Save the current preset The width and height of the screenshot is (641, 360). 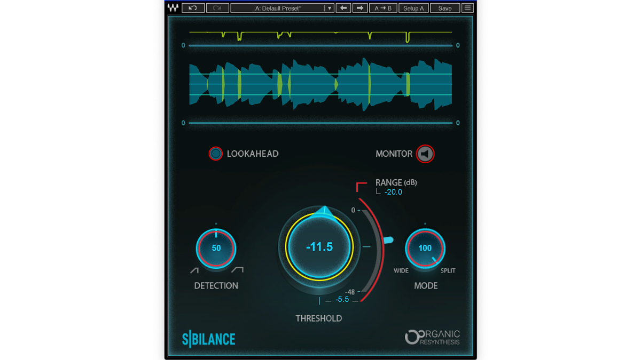click(445, 8)
